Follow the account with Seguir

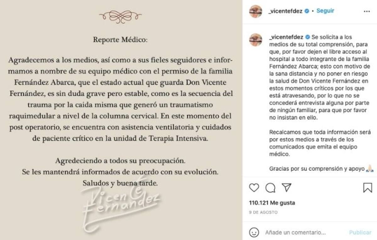(x=325, y=11)
